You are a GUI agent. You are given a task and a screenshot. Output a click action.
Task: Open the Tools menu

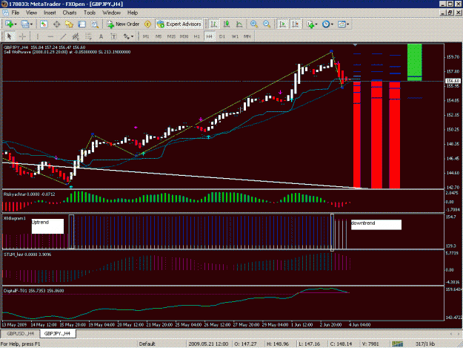[x=90, y=13]
